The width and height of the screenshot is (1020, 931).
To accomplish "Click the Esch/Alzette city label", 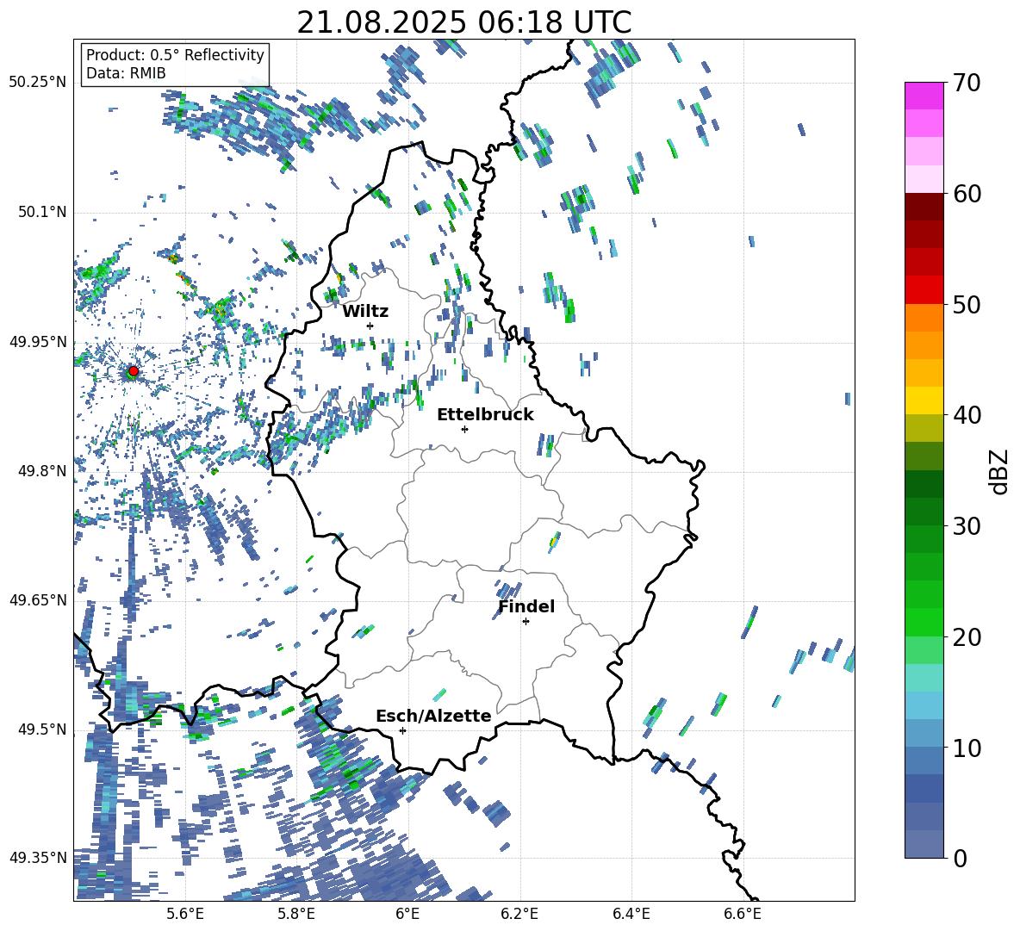I will tap(433, 717).
